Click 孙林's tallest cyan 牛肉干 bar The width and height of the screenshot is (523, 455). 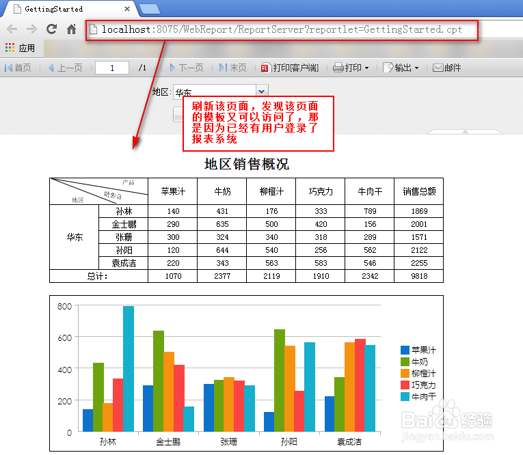tap(129, 369)
